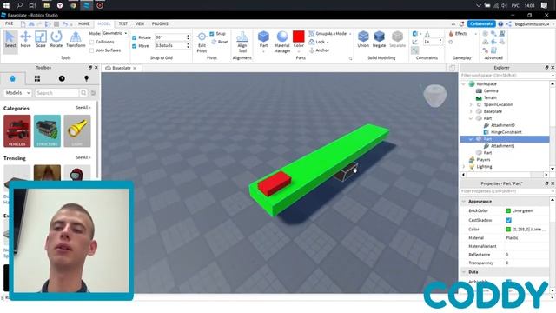Collapse the Appearance properties section
Image resolution: width=556 pixels, height=313 pixels.
464,201
